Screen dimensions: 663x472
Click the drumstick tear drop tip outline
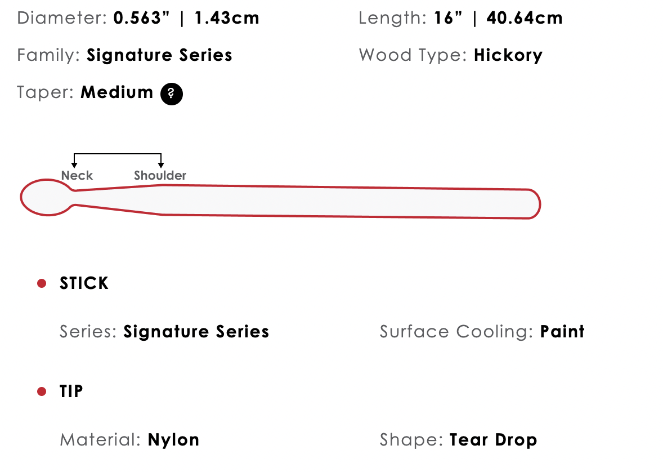pyautogui.click(x=47, y=198)
